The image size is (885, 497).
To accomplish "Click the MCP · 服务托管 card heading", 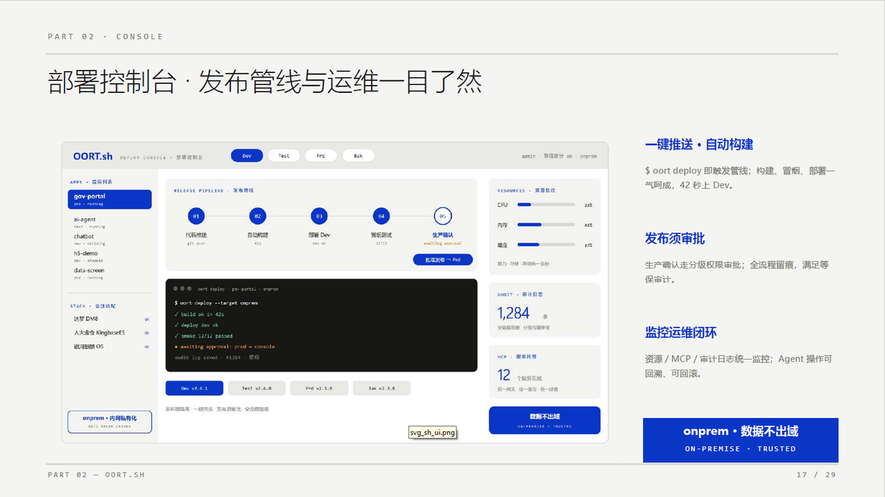I will tap(517, 356).
